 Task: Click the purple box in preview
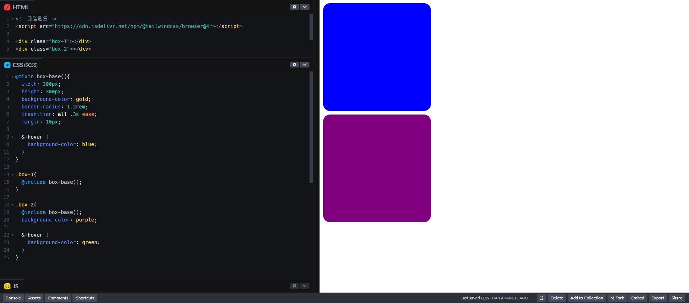coord(377,168)
